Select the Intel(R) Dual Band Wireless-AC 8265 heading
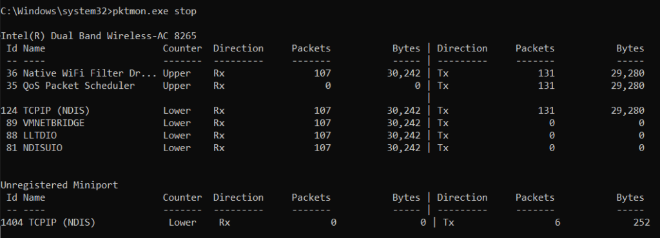The image size is (660, 238). [99, 36]
